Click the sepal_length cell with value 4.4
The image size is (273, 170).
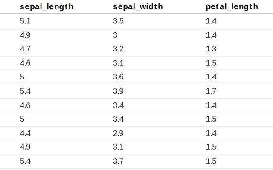point(25,133)
